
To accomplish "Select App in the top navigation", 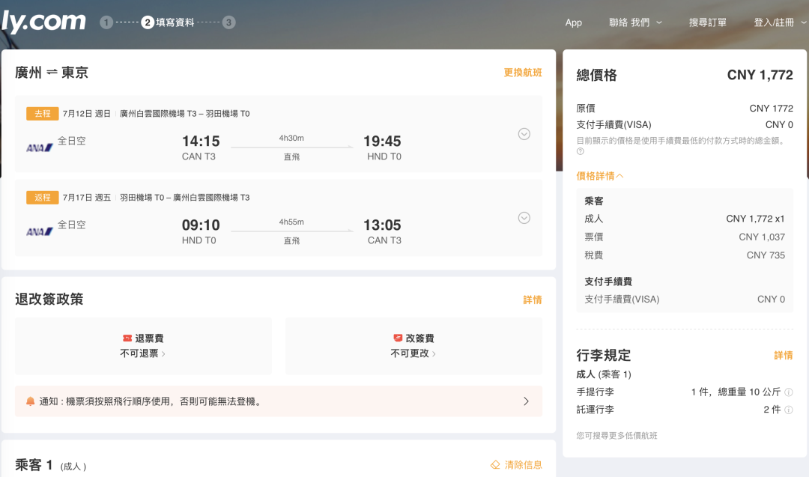I will [574, 22].
